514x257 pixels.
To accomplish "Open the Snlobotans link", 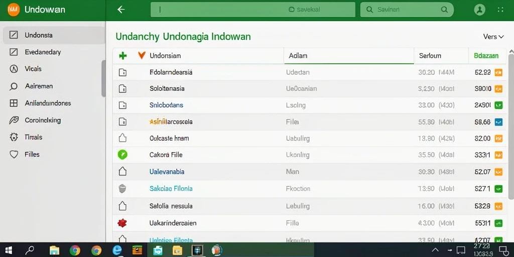I will 166,105.
